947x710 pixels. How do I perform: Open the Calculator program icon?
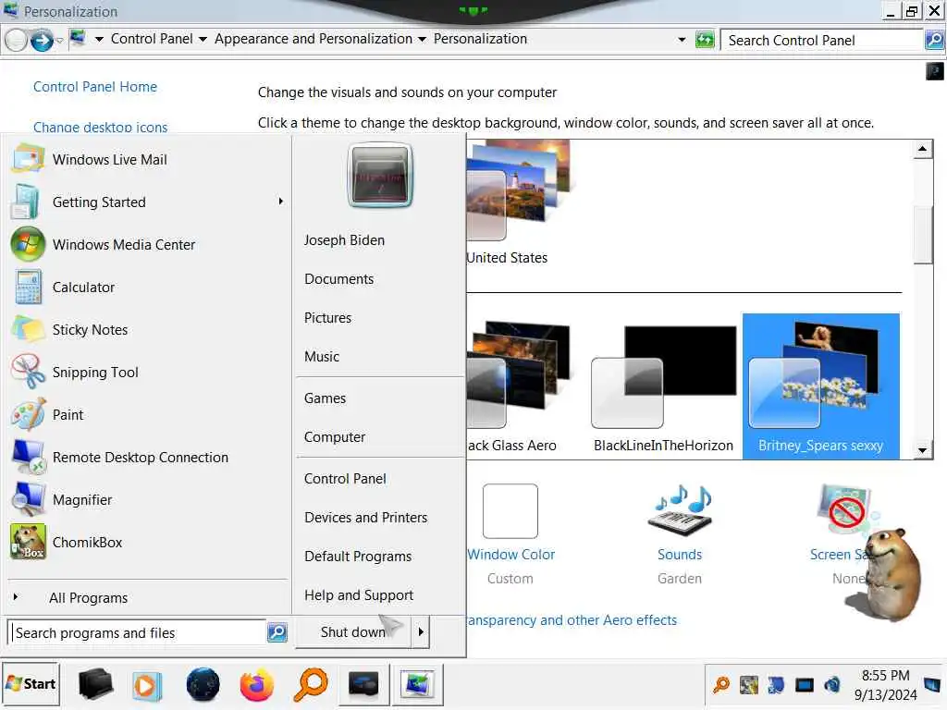pos(28,288)
